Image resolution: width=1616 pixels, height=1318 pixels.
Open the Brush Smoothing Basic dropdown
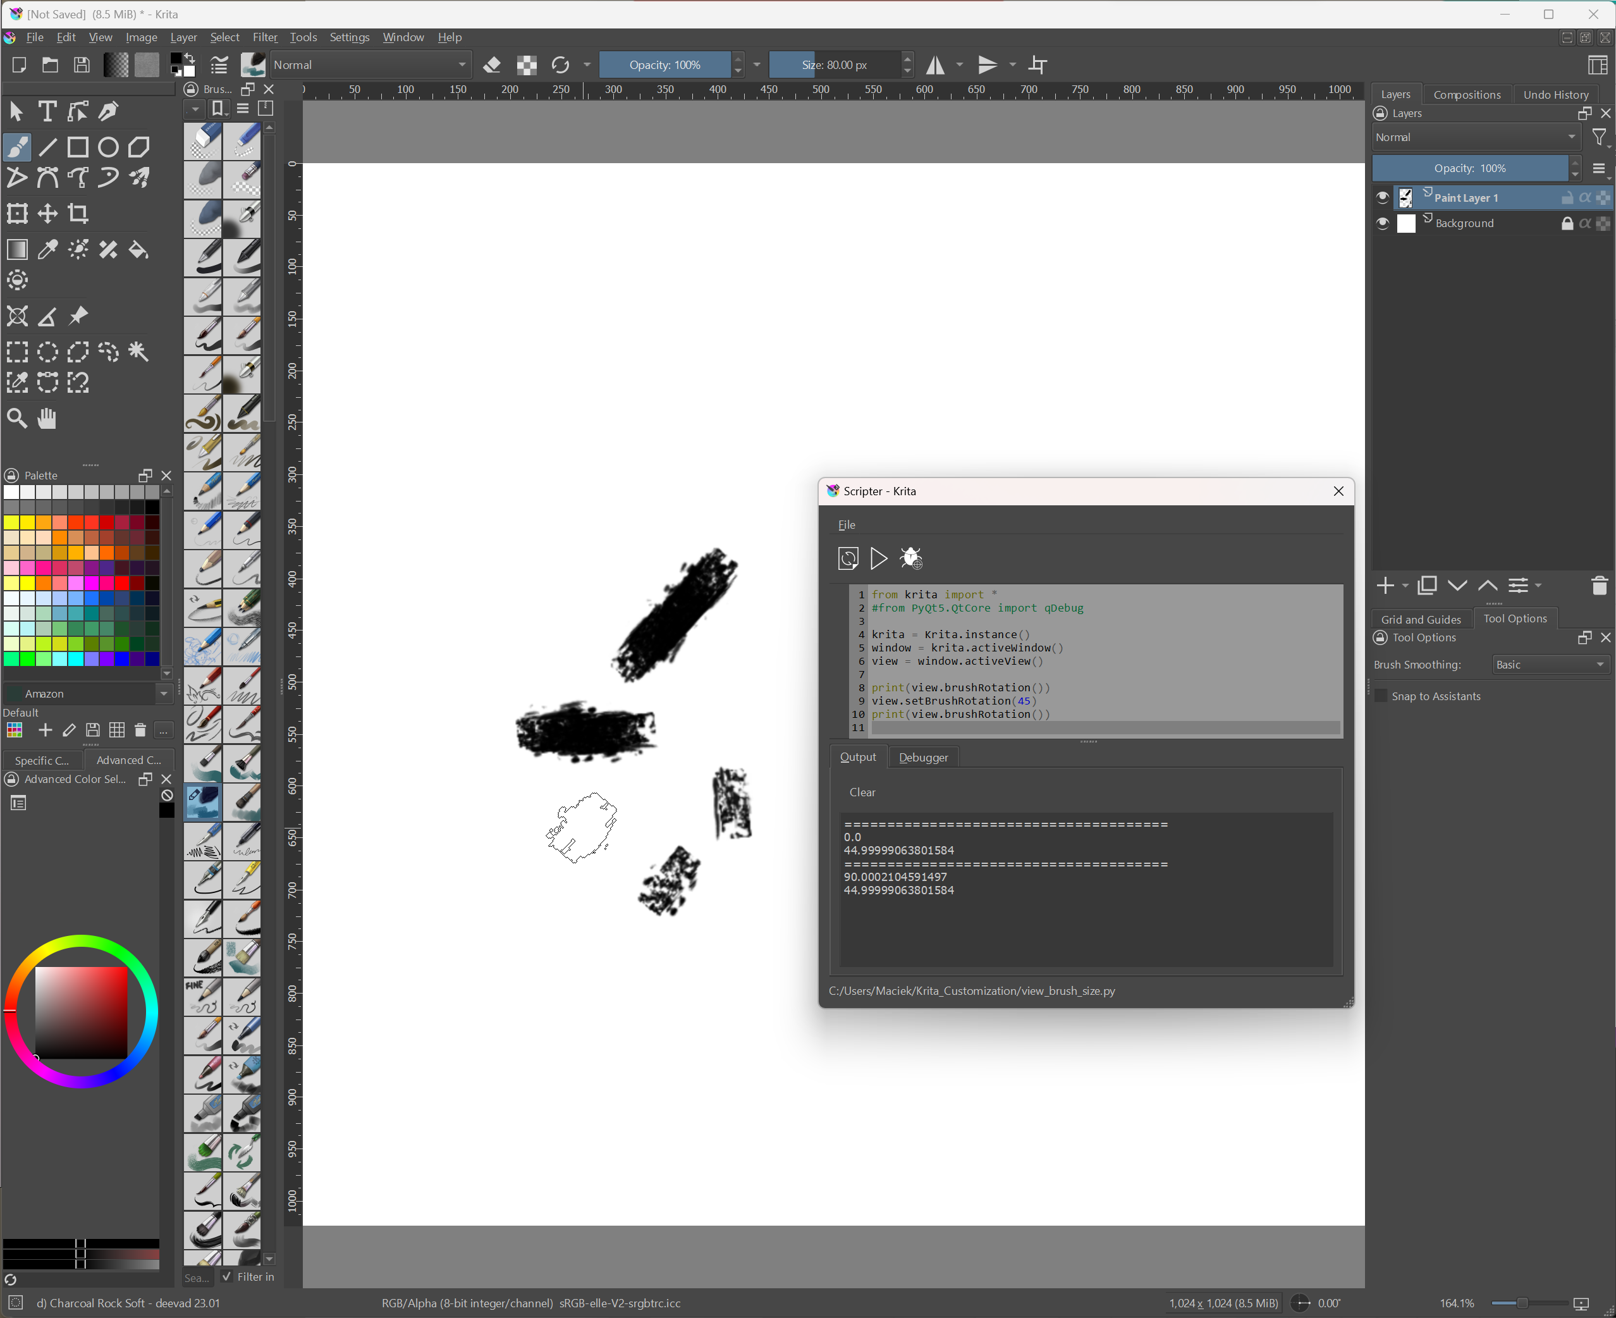pos(1550,664)
